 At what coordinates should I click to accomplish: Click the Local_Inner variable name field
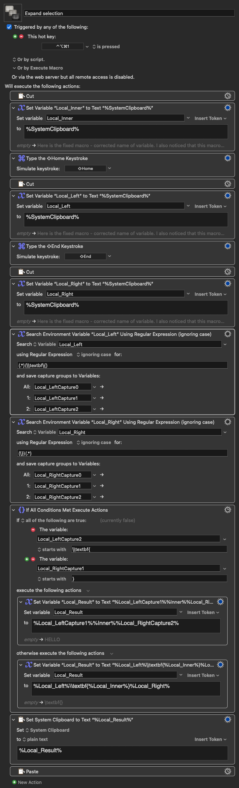point(115,118)
